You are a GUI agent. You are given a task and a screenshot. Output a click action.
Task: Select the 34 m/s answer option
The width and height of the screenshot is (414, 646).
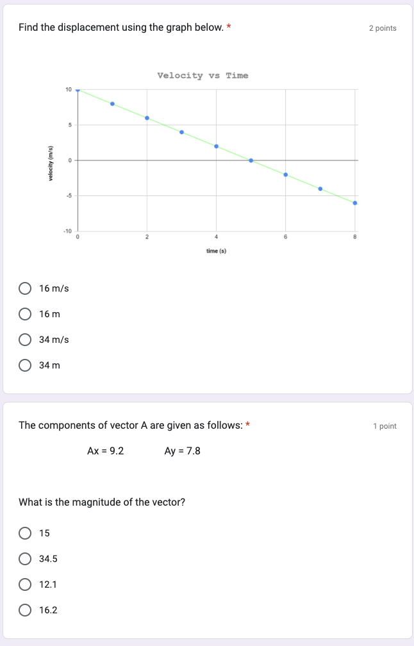25,339
